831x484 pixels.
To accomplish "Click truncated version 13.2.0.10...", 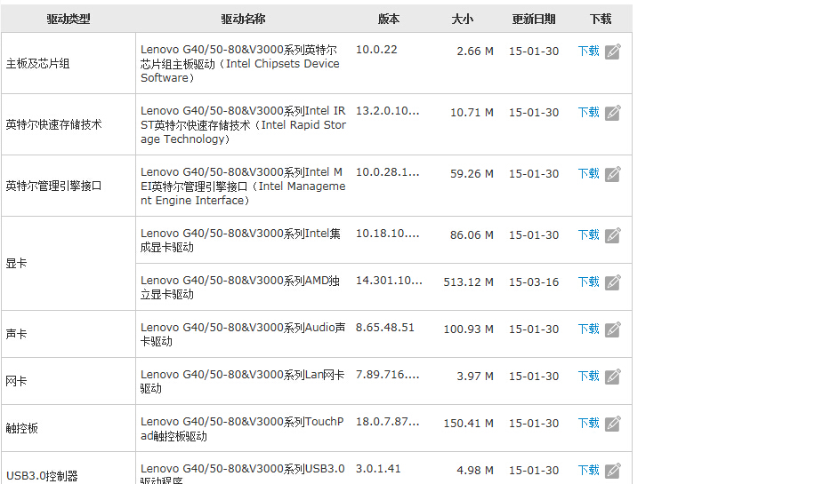I will click(x=387, y=111).
